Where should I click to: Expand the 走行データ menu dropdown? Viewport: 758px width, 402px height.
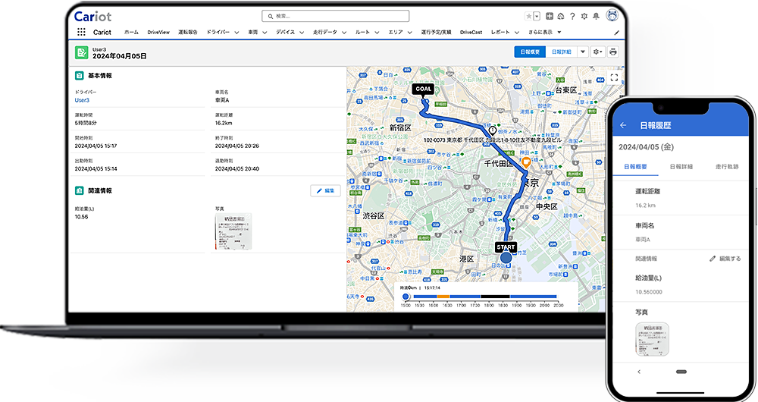344,33
